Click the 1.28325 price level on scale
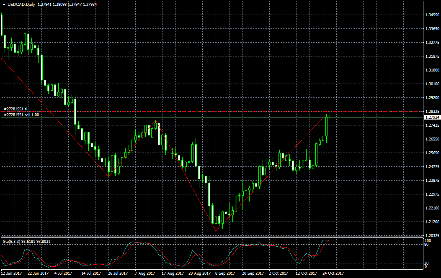This screenshot has width=441, height=278. [432, 112]
